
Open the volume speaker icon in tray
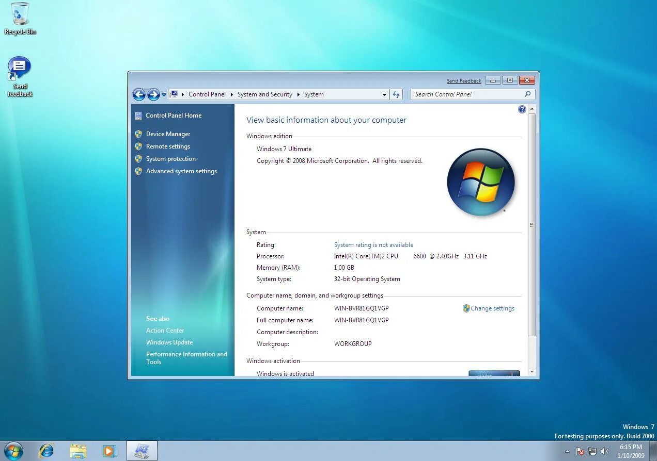coord(603,451)
